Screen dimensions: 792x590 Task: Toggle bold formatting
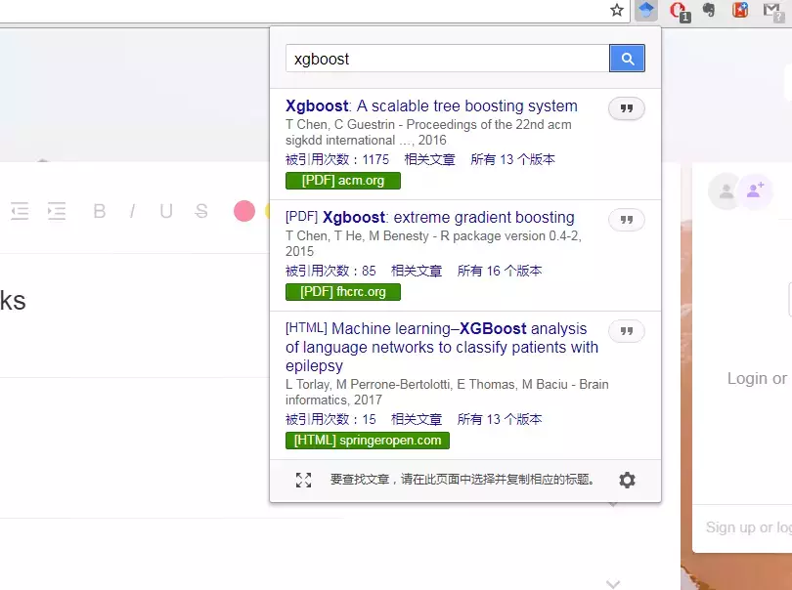(x=100, y=211)
